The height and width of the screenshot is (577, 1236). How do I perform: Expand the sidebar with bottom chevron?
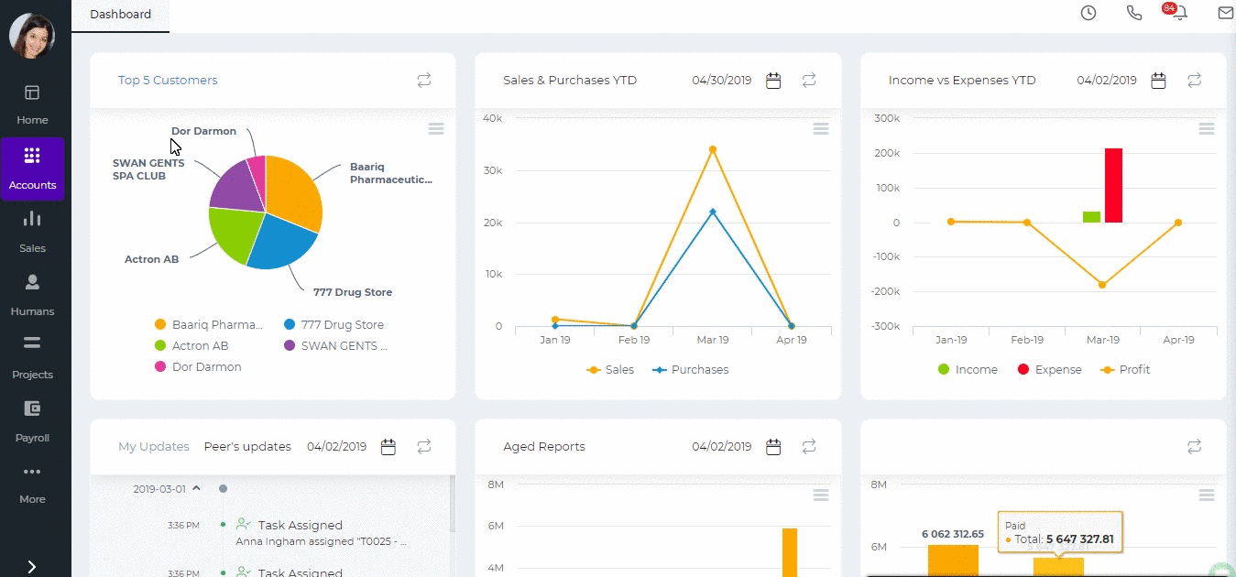tap(32, 567)
